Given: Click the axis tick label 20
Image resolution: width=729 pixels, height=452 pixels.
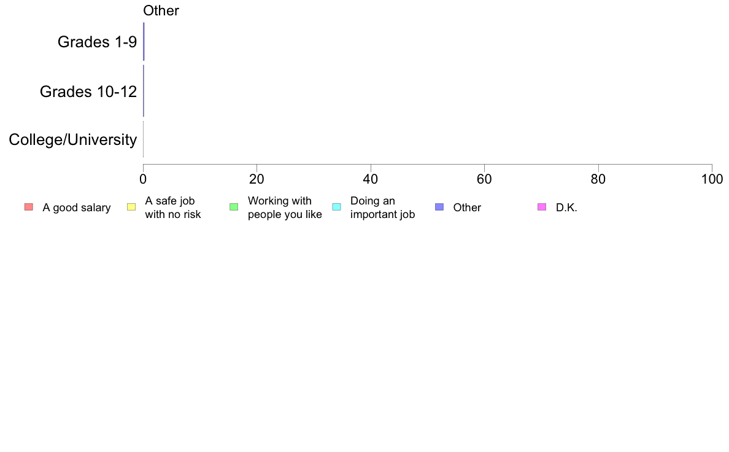Looking at the screenshot, I should pos(256,179).
